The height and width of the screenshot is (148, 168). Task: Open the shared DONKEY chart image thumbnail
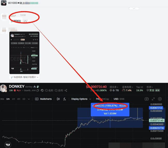24,53
